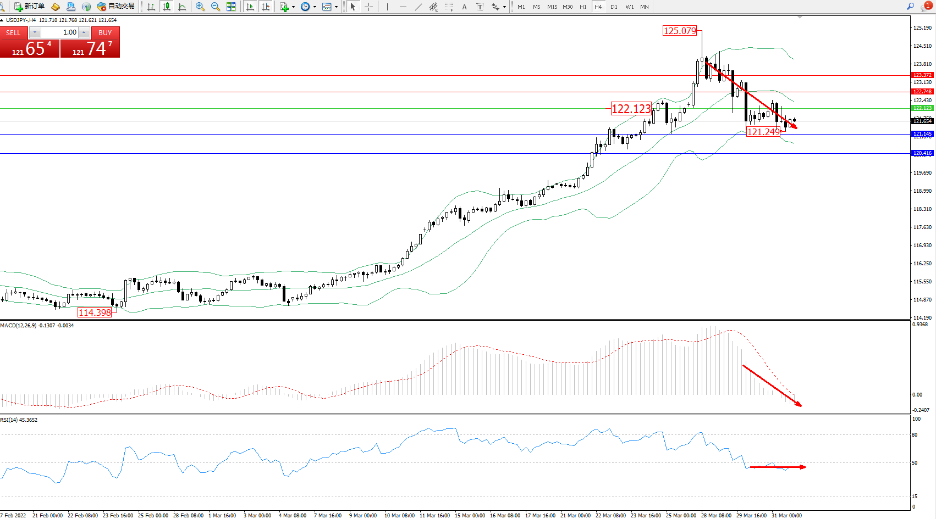Screen dimensions: 936x519
Task: Select the Draw Trendline tool
Action: pyautogui.click(x=419, y=7)
